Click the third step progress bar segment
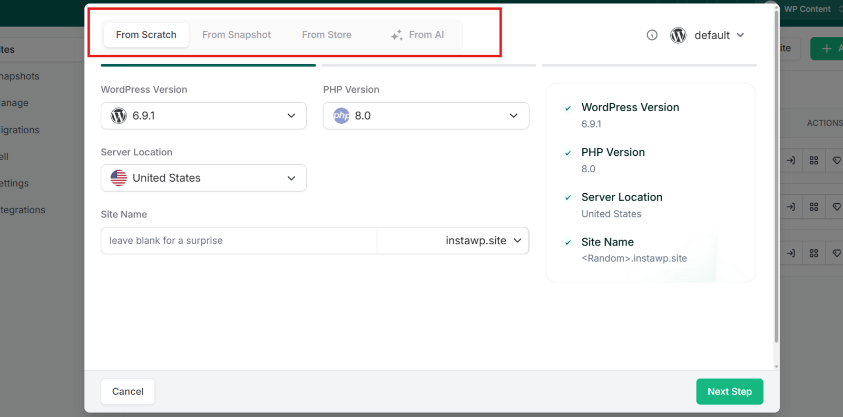This screenshot has width=843, height=417. 649,65
